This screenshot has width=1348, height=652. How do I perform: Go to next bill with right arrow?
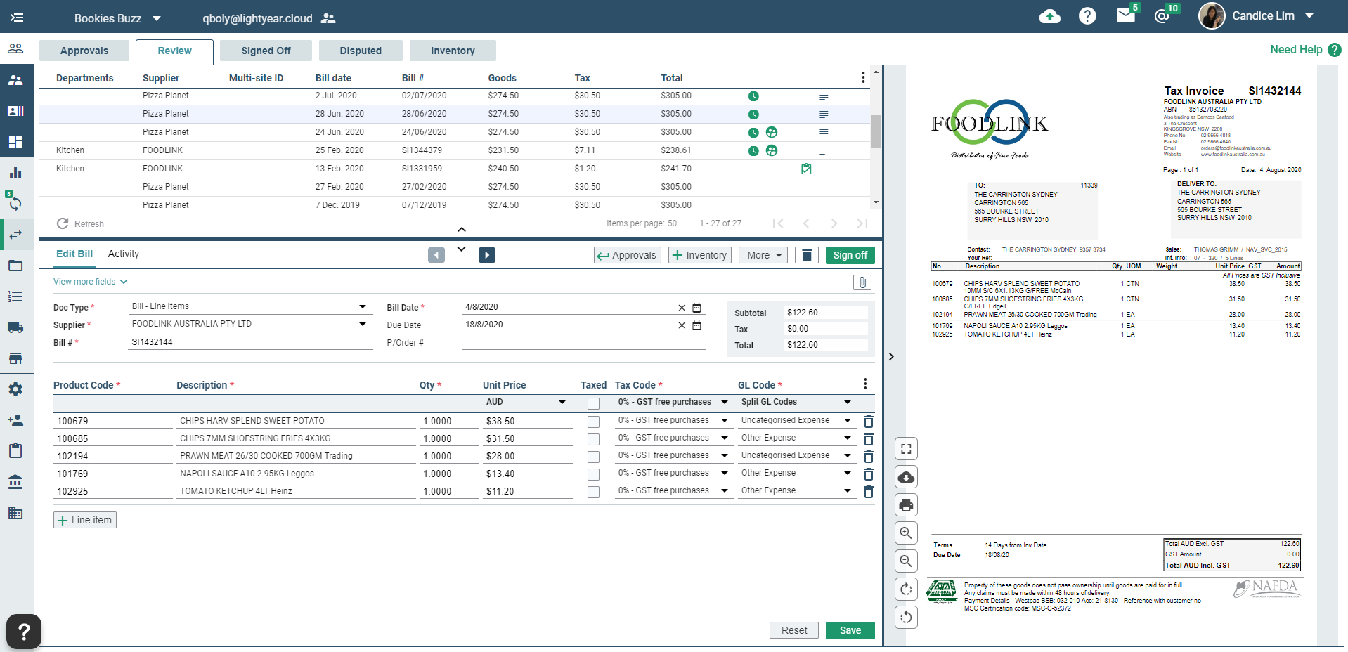pyautogui.click(x=487, y=255)
